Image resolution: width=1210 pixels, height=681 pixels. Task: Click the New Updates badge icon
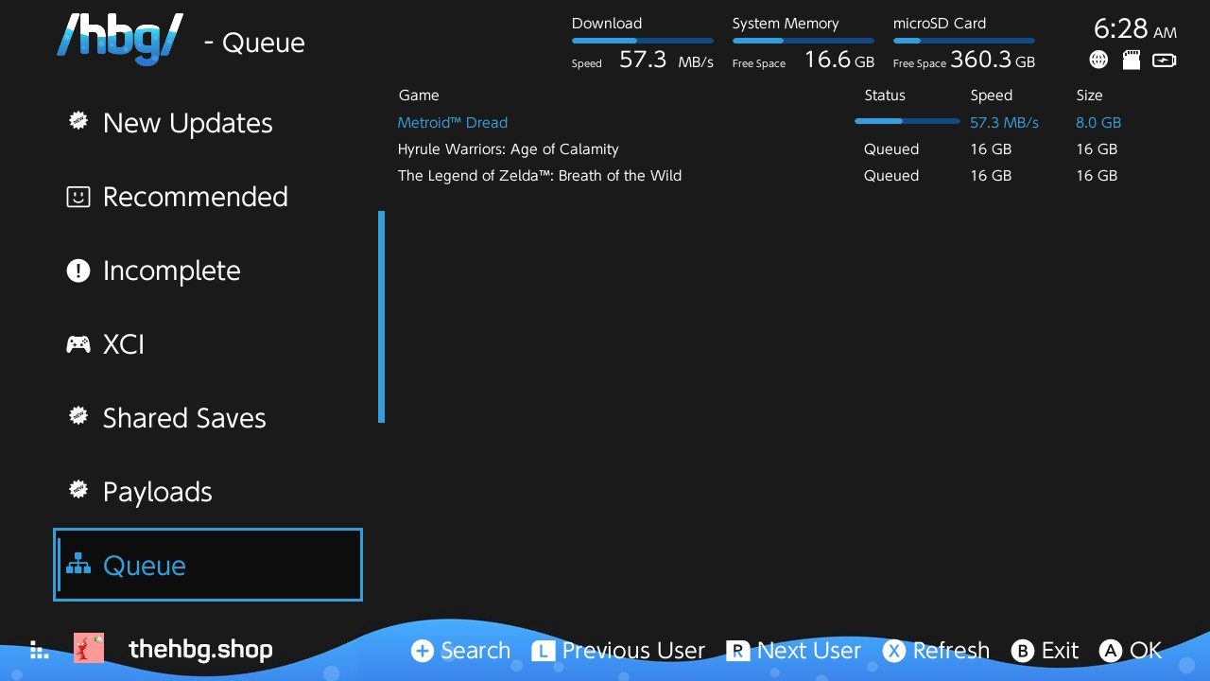[78, 121]
